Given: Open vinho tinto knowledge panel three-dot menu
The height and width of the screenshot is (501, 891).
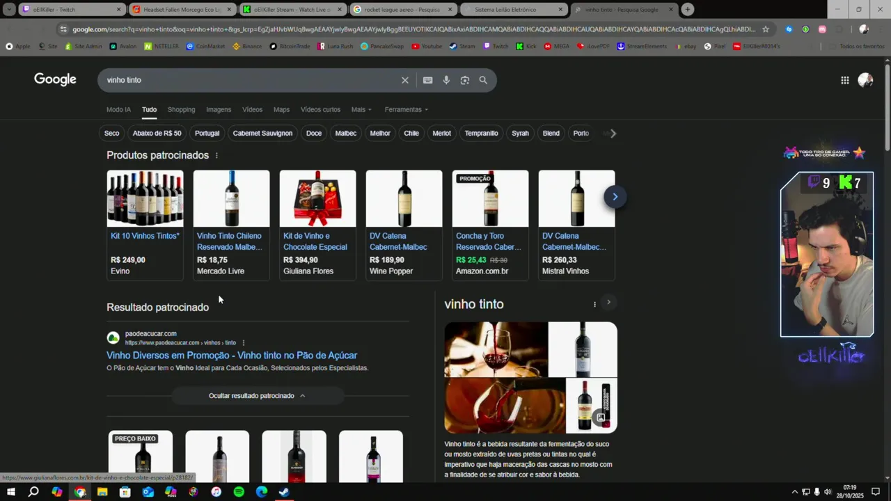Looking at the screenshot, I should point(594,304).
